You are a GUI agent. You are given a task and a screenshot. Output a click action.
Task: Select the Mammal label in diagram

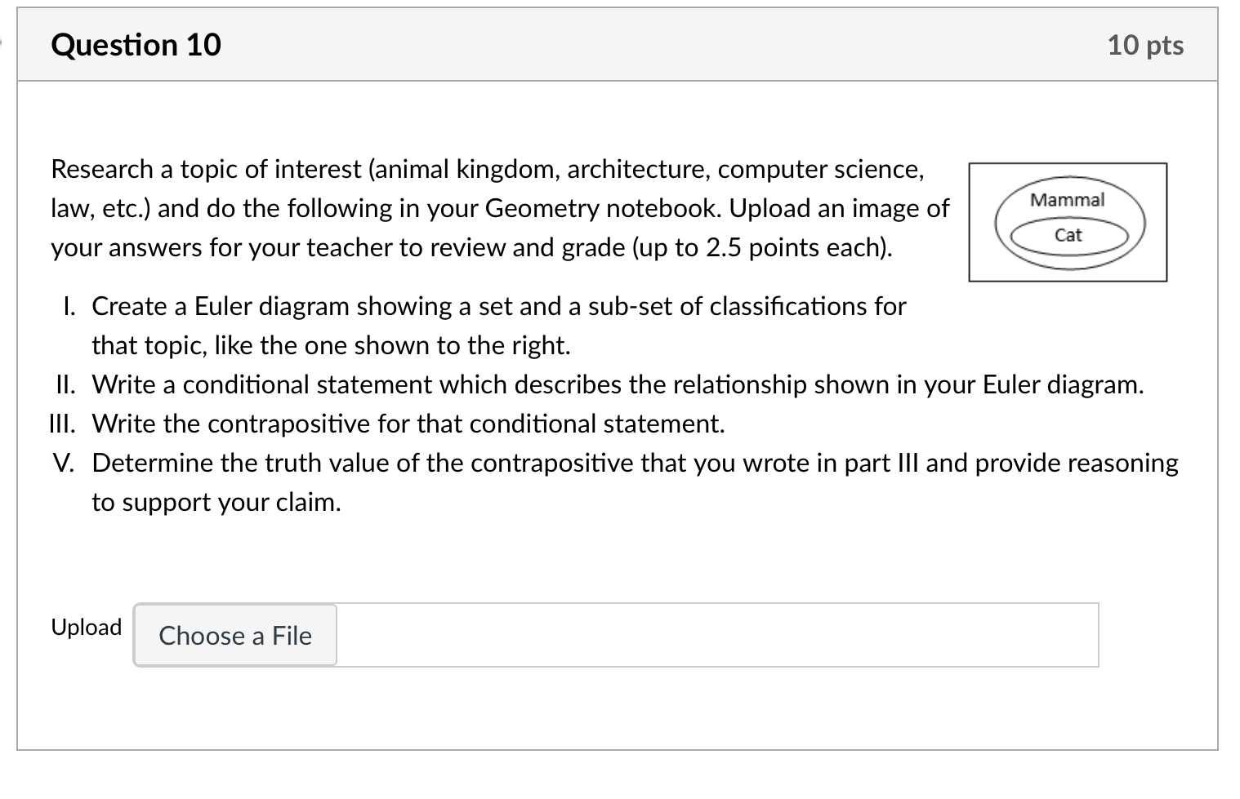(1067, 200)
